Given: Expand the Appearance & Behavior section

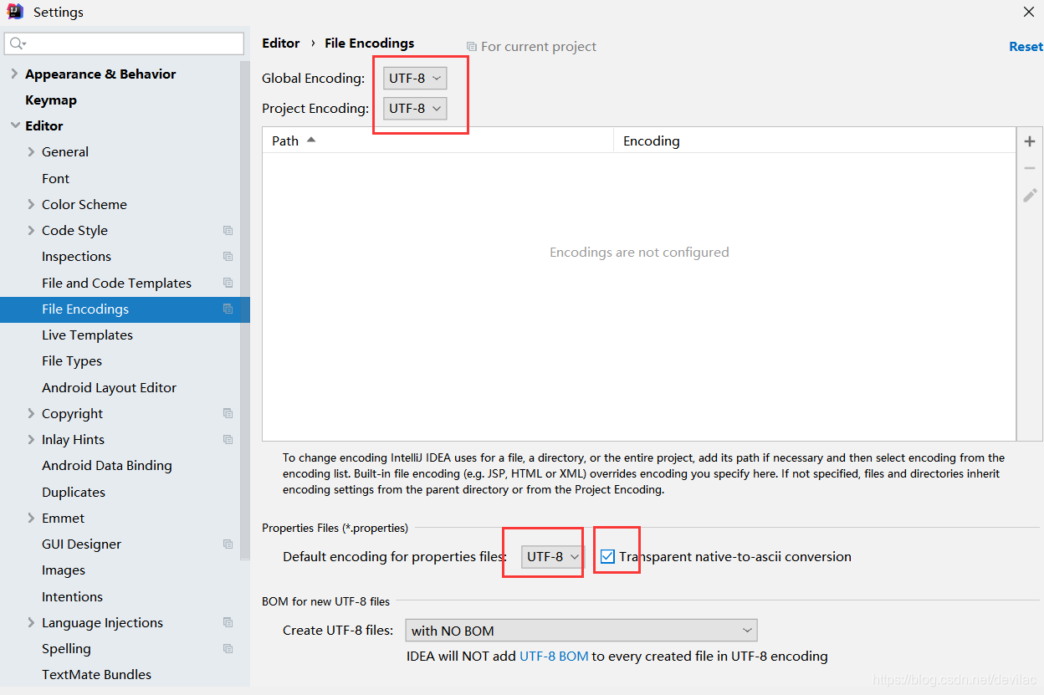Looking at the screenshot, I should 14,74.
